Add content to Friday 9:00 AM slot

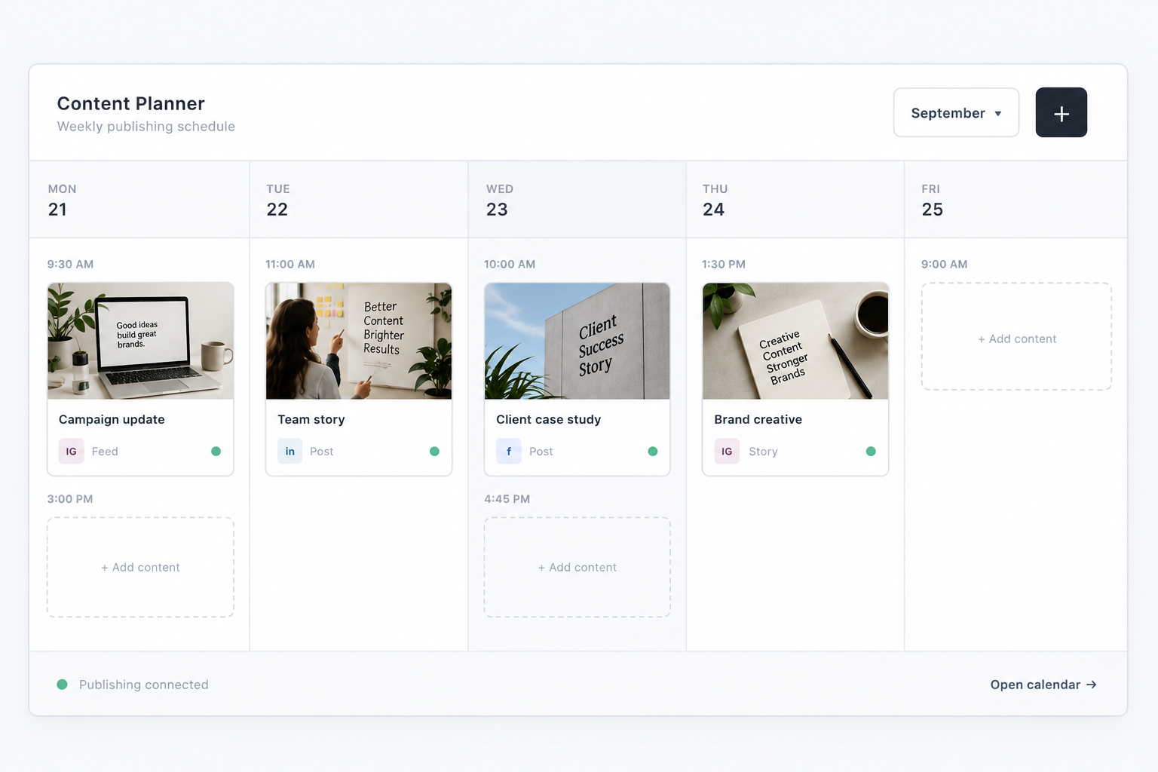click(1016, 336)
